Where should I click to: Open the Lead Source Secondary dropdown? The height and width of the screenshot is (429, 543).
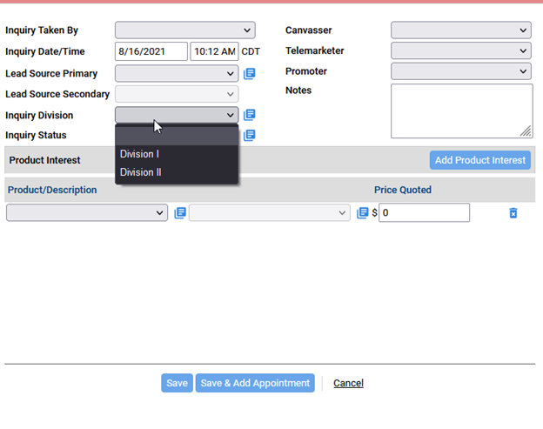(x=177, y=94)
